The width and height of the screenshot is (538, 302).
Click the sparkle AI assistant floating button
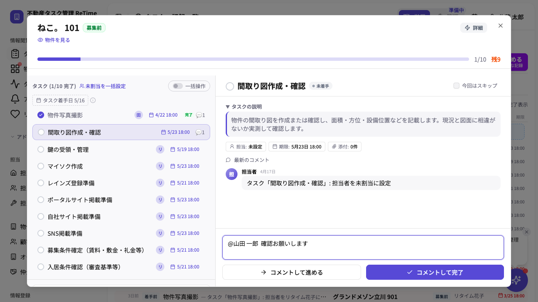point(516,280)
